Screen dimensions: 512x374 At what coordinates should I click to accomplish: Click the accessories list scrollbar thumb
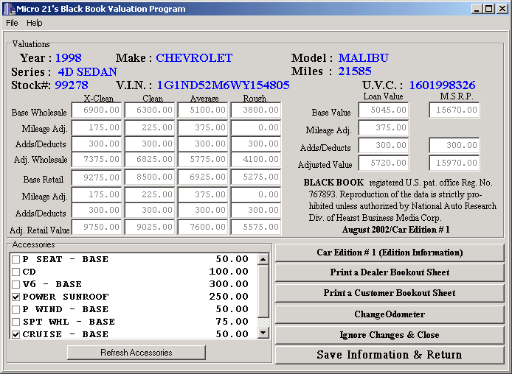pos(263,292)
